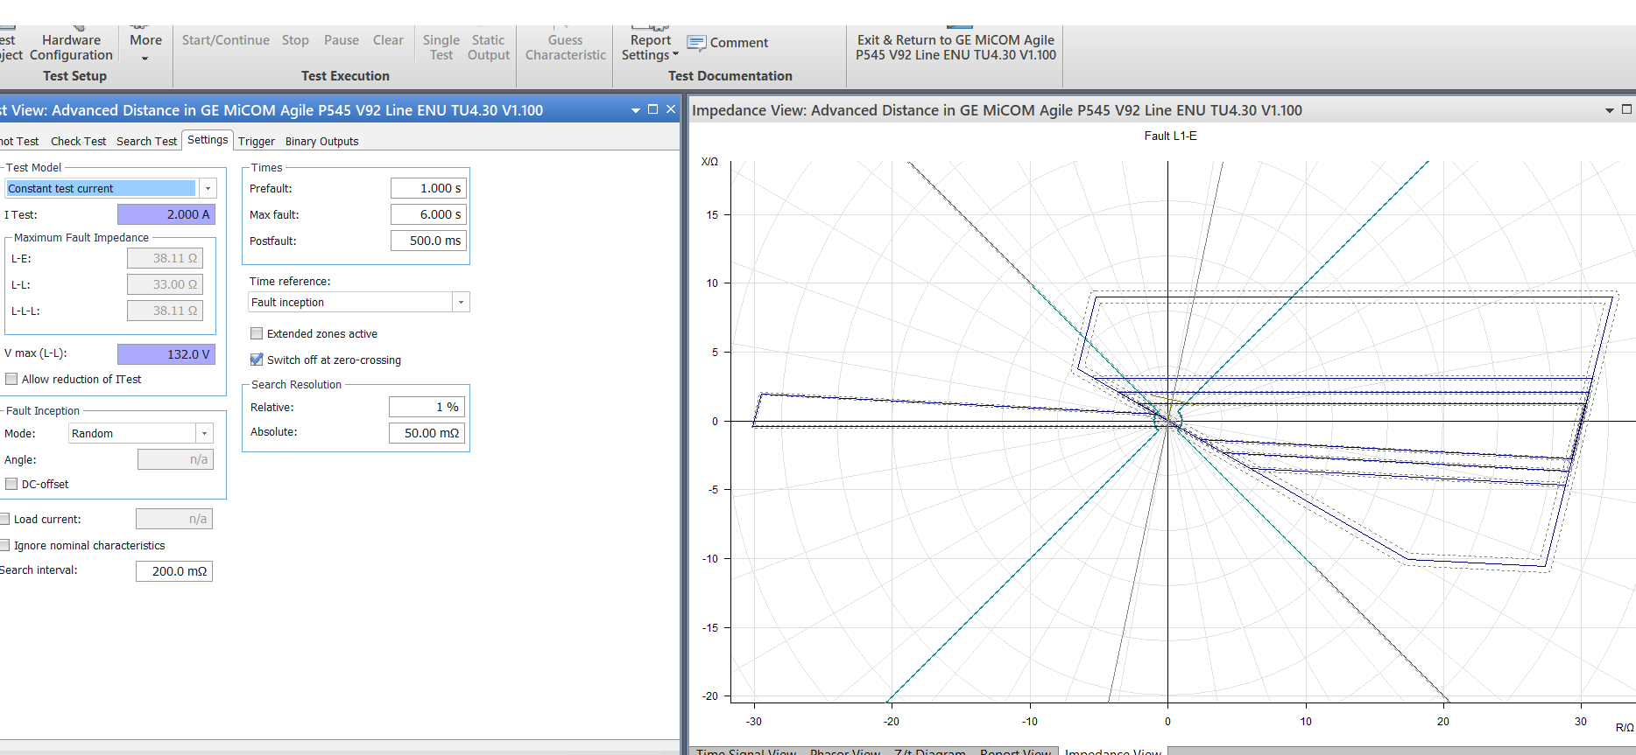Click Guess Characteristic

[x=566, y=47]
